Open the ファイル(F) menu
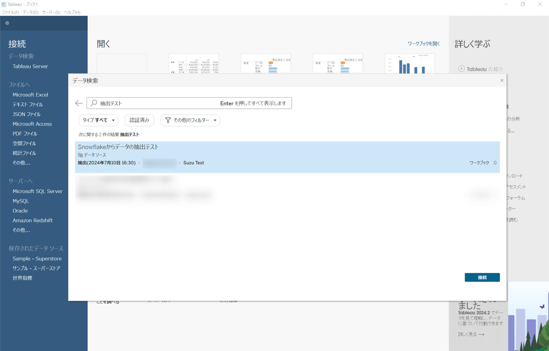549x351 pixels. 10,12
